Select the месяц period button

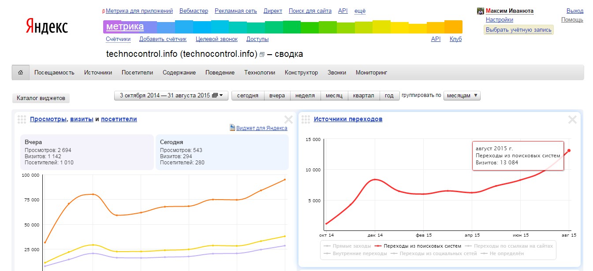click(334, 96)
